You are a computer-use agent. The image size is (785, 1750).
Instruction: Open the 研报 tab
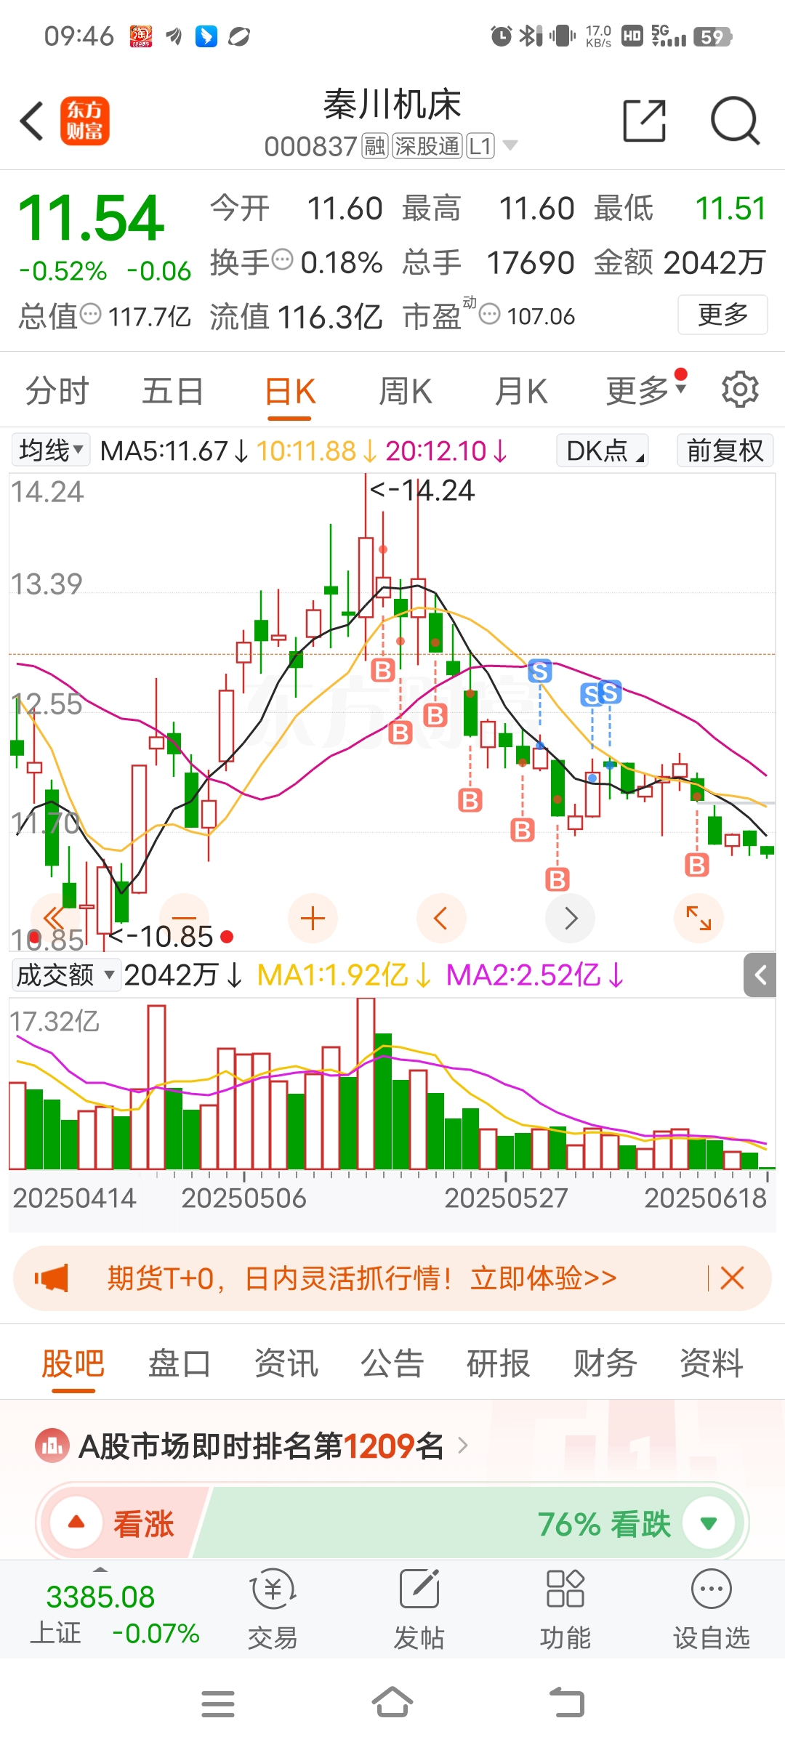(499, 1363)
